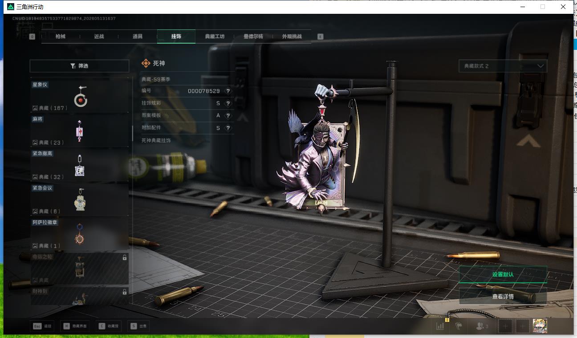Click the charm list scrollbar

[x=132, y=133]
